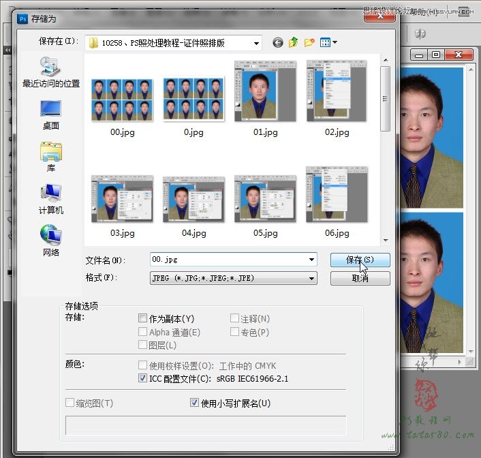Toggle Alpha 通道 checkbox

(142, 331)
